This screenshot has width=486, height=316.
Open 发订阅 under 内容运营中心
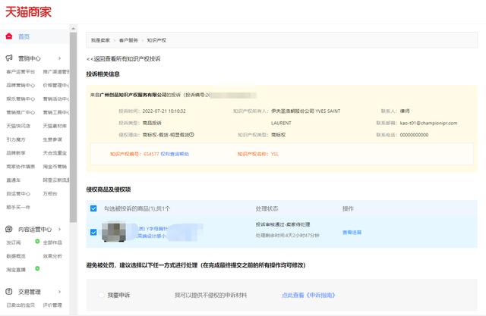point(14,242)
